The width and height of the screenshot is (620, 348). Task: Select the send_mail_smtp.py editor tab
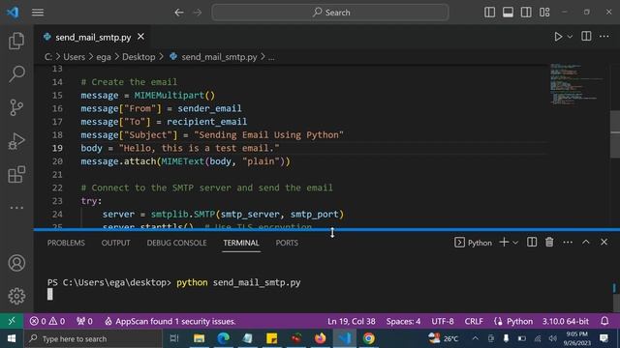(x=93, y=37)
